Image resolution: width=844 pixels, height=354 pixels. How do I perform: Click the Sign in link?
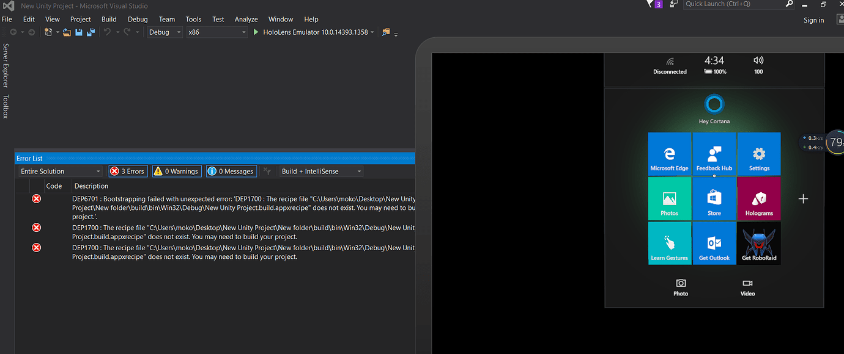pyautogui.click(x=813, y=20)
